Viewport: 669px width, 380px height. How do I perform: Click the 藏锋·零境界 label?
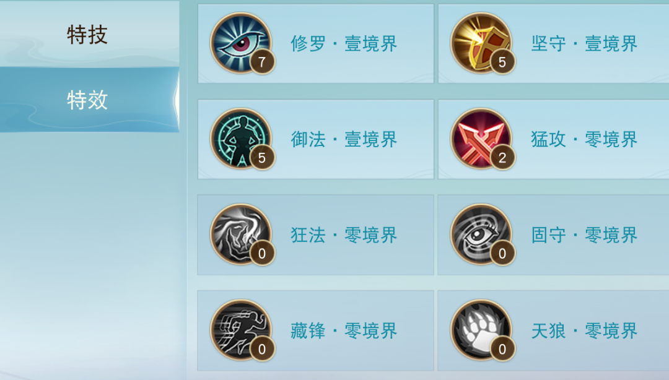(x=344, y=331)
